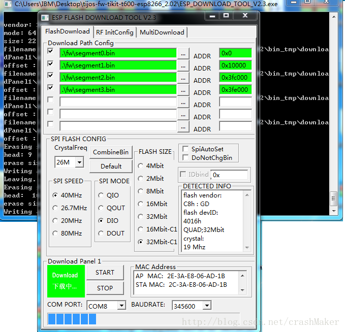Screen dimensions: 345x332
Task: Click the green Download status indicator
Action: 66,281
